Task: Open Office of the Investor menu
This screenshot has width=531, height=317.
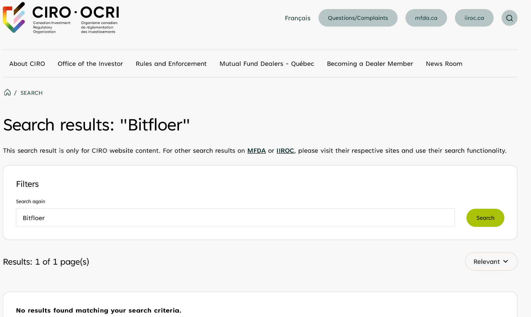Action: 90,64
